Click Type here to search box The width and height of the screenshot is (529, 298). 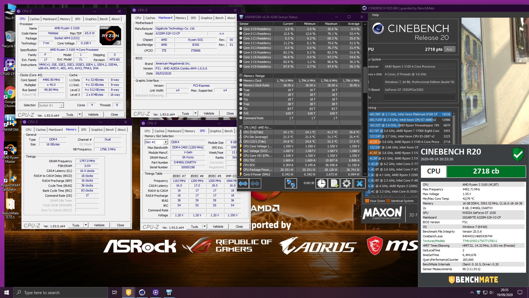(x=61, y=292)
